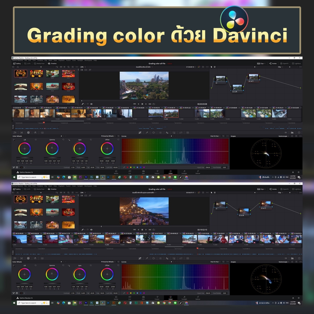The height and width of the screenshot is (314, 314).
Task: Open Primaries Wheels dropdown in lower Resolve window
Action: point(108,262)
